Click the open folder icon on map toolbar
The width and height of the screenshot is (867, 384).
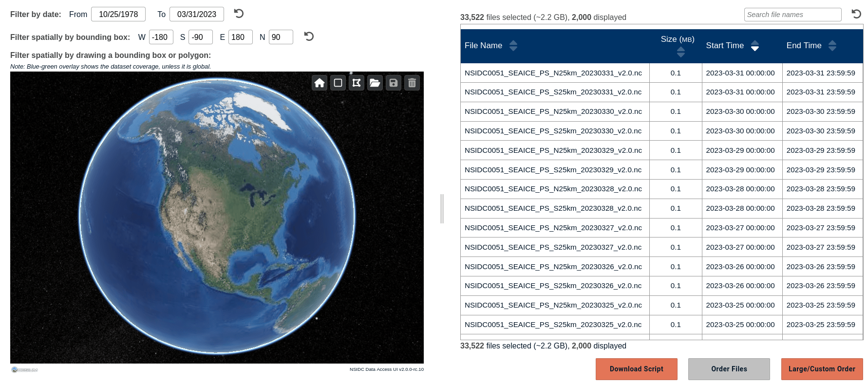click(375, 83)
